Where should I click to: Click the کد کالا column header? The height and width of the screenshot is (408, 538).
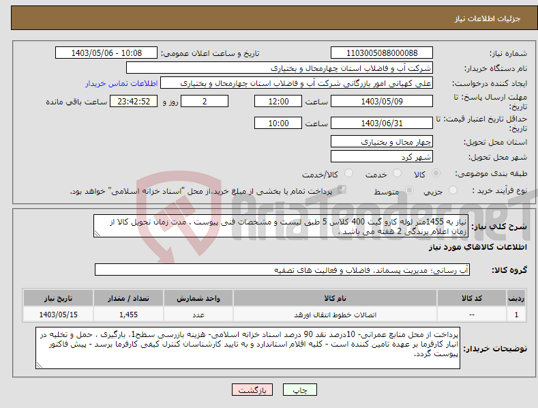472,298
